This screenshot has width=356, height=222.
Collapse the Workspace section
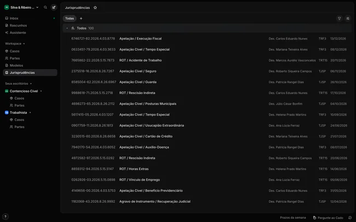[15, 44]
